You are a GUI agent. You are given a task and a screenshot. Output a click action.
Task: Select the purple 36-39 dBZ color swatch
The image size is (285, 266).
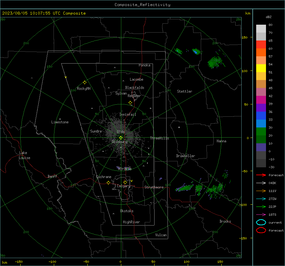pyautogui.click(x=261, y=108)
